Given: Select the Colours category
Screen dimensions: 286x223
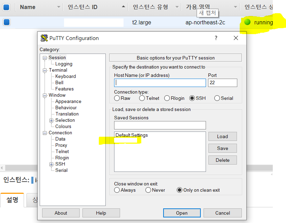Looking at the screenshot, I should 63,126.
